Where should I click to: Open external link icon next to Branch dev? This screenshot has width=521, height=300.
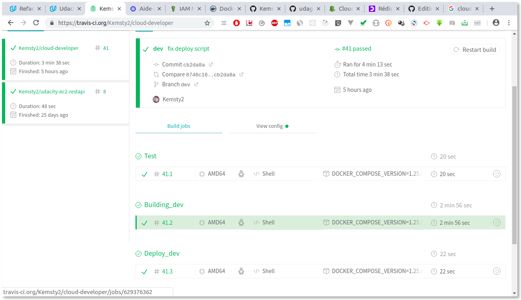click(196, 84)
